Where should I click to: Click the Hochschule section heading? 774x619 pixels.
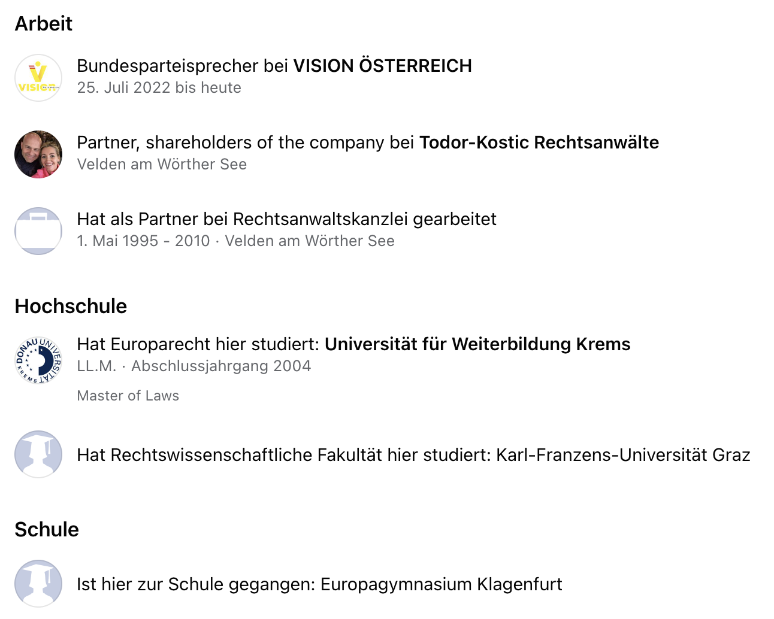click(x=71, y=306)
